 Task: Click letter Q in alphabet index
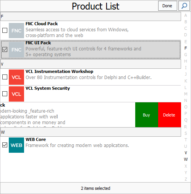coord(186,120)
